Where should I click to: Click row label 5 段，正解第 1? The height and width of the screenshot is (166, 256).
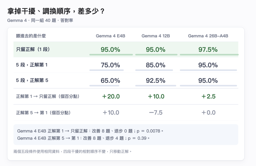coord(32,65)
